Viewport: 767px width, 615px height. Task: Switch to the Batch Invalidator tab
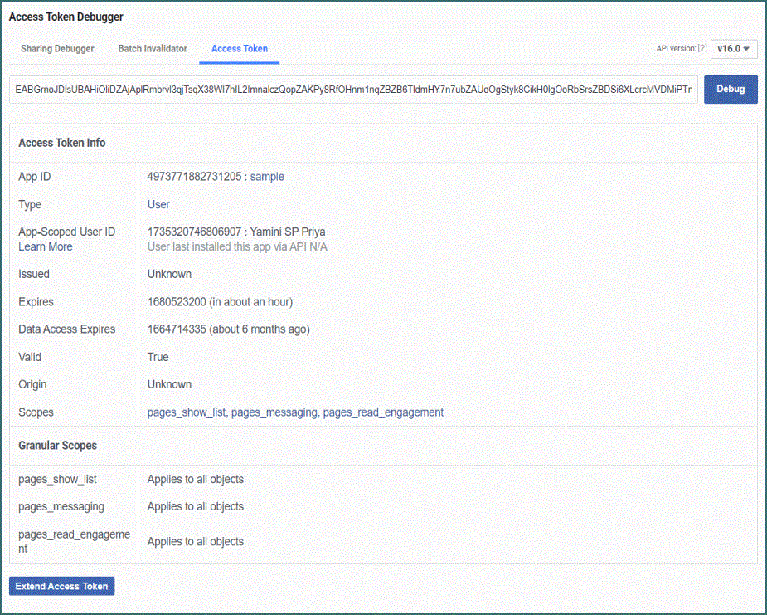click(x=153, y=49)
